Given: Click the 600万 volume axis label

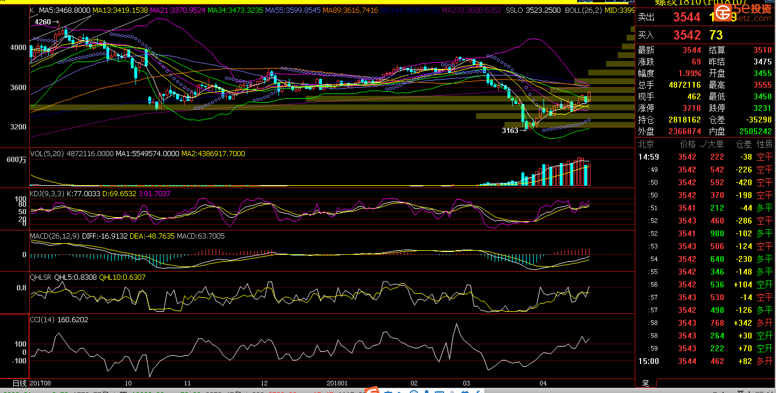Looking at the screenshot, I should pyautogui.click(x=15, y=160).
